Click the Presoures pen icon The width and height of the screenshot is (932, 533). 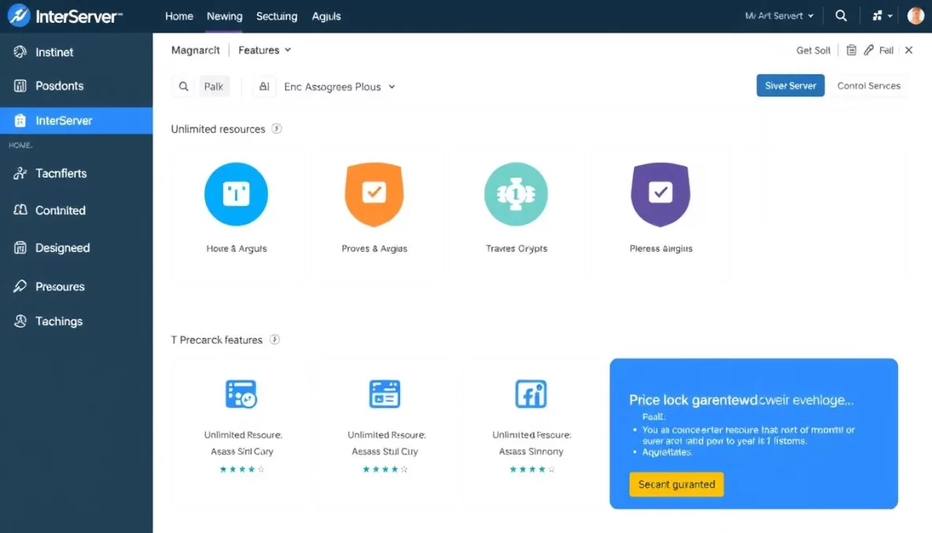22,286
